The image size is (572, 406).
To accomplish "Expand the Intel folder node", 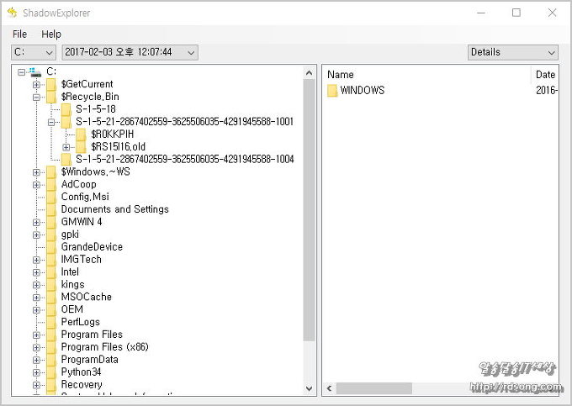I will [36, 272].
